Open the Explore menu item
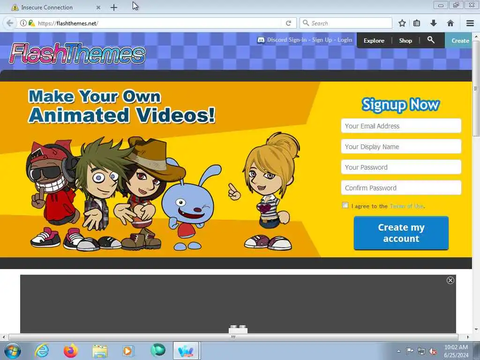The height and width of the screenshot is (360, 480). (374, 40)
